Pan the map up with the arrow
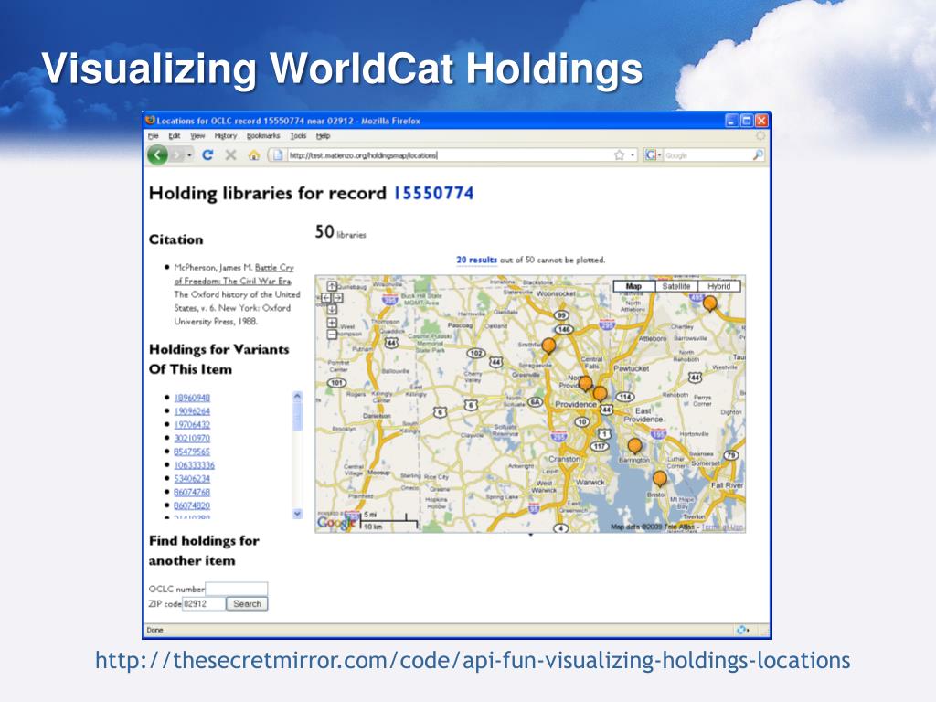Image resolution: width=936 pixels, height=702 pixels. [x=332, y=286]
